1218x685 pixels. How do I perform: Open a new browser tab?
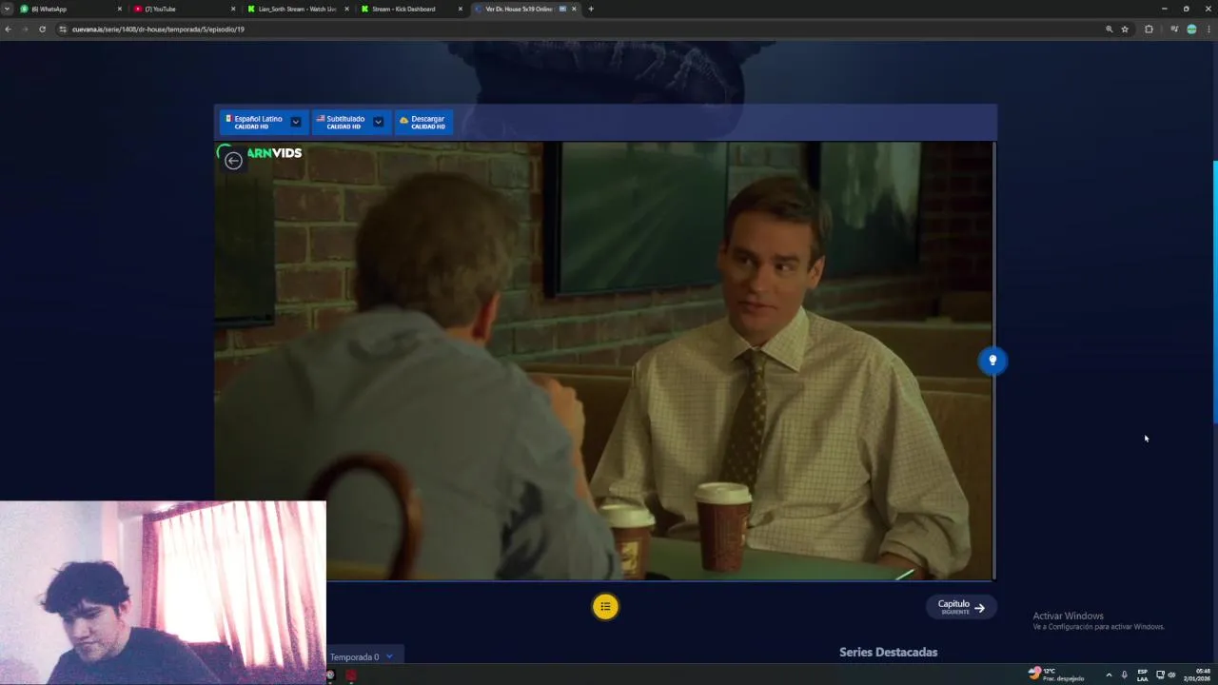[x=591, y=9]
